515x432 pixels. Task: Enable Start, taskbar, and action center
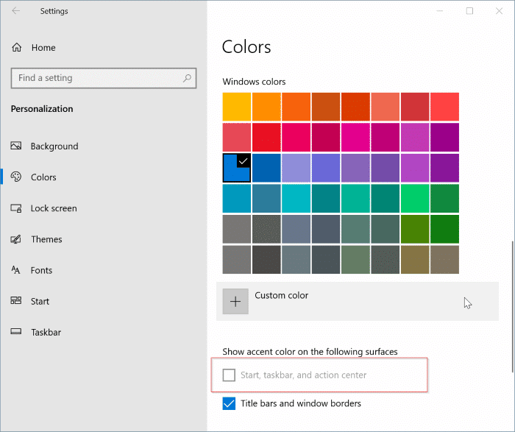coord(229,375)
